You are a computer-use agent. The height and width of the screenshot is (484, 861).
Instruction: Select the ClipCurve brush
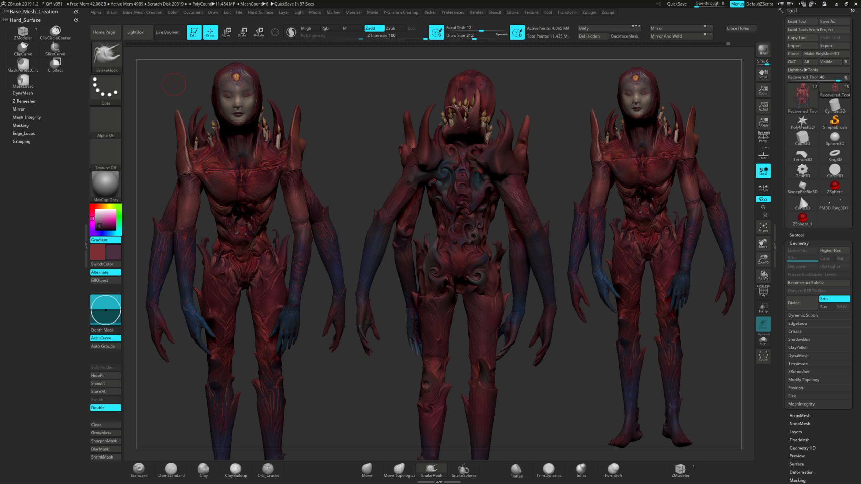pos(23,49)
